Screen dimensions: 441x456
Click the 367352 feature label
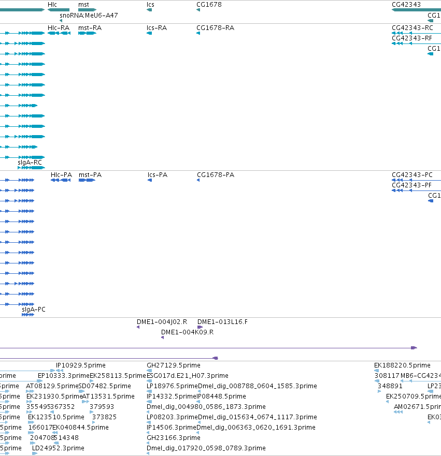[63, 407]
